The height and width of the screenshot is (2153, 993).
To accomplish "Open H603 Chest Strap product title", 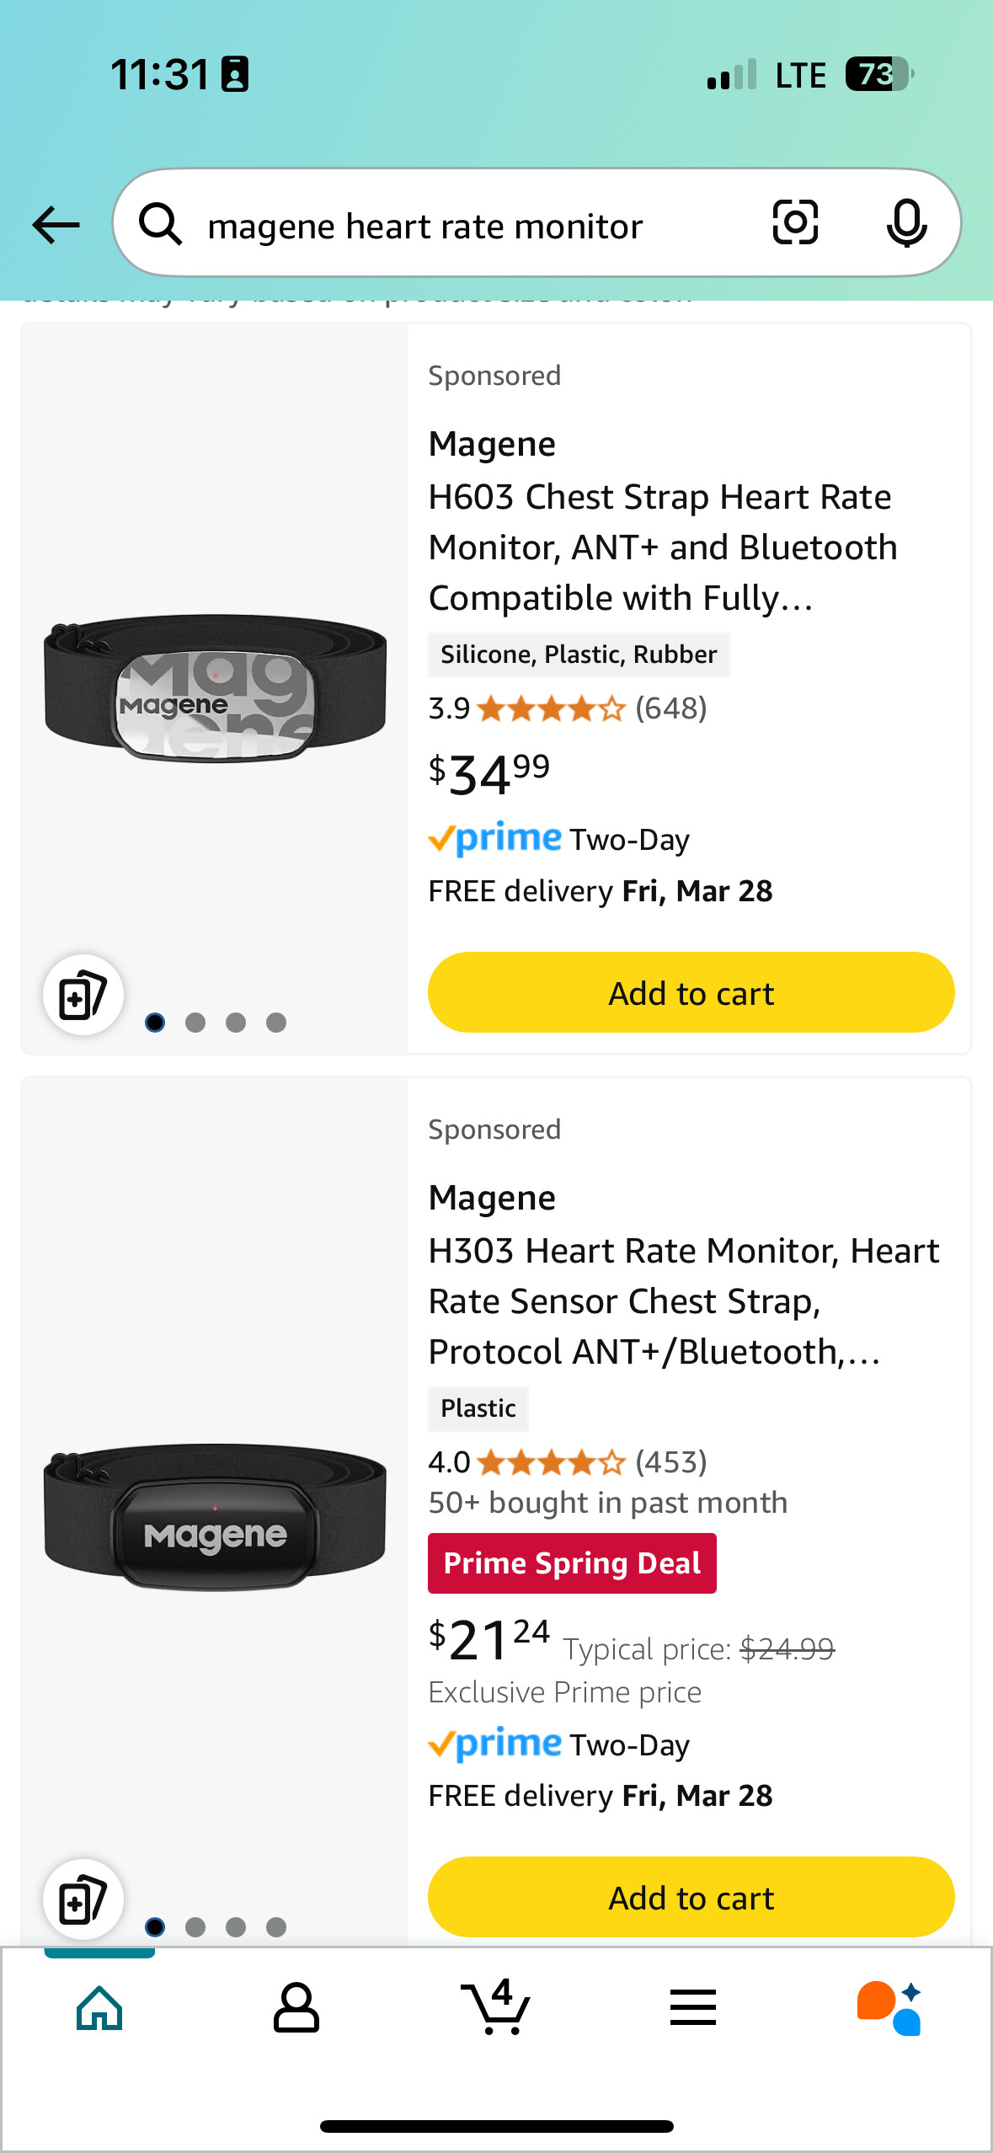I will 662,547.
